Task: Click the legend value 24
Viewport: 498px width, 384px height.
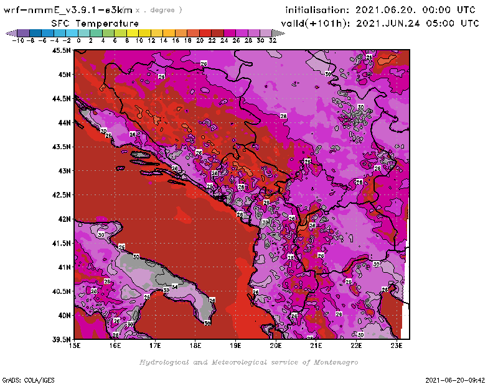Action: click(x=224, y=40)
